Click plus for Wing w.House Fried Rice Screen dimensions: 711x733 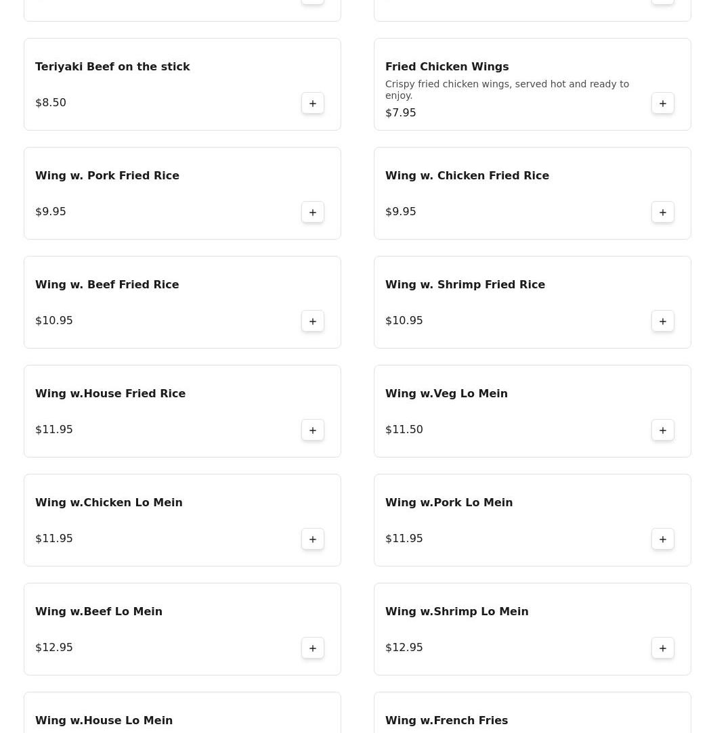point(312,430)
